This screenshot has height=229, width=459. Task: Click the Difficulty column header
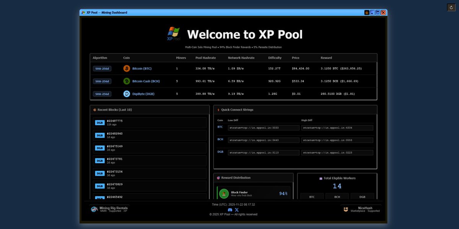click(275, 58)
